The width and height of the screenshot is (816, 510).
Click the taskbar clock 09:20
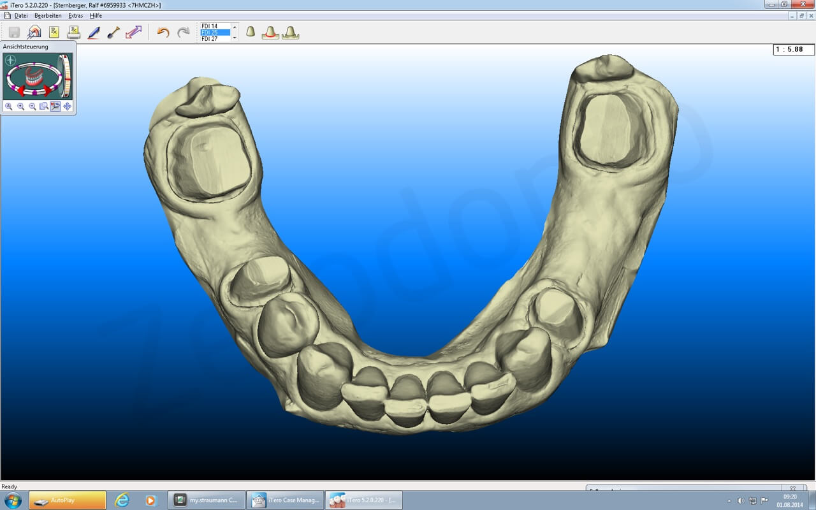click(790, 497)
